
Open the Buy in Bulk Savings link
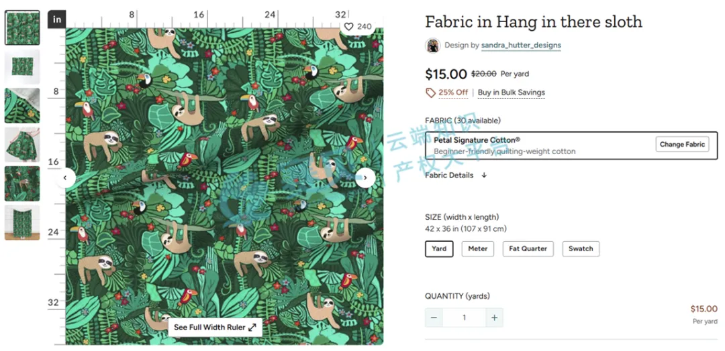coord(511,92)
